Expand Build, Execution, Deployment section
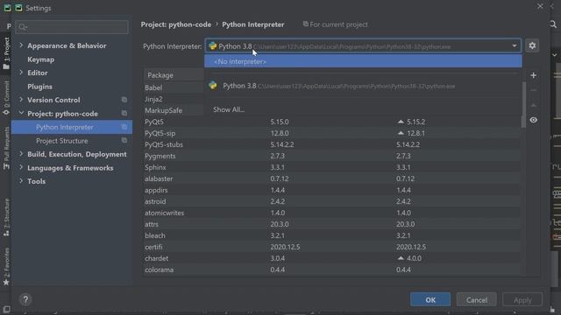The height and width of the screenshot is (315, 561). (x=21, y=154)
